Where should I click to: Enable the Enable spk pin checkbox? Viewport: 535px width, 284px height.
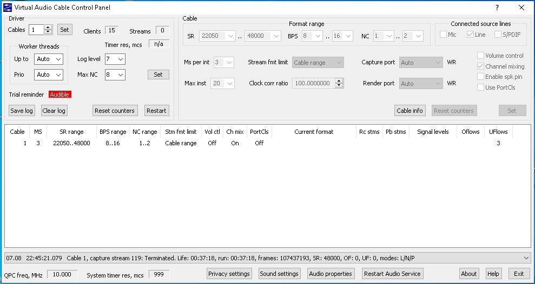(480, 77)
